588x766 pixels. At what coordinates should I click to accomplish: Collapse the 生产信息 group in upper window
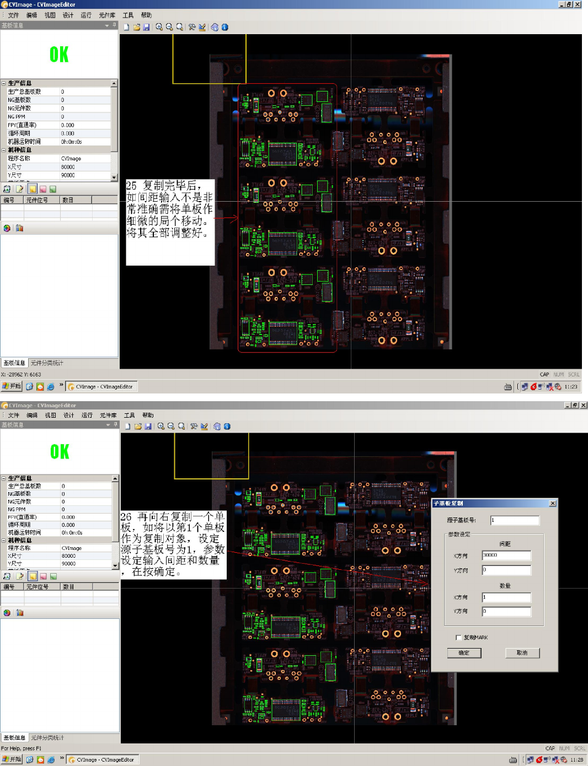pos(4,83)
